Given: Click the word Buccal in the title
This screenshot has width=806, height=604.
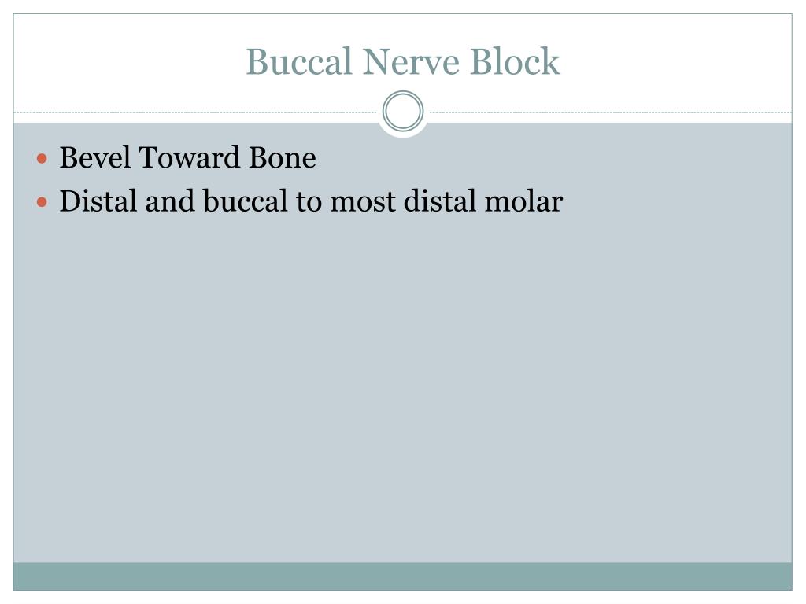Looking at the screenshot, I should 299,61.
